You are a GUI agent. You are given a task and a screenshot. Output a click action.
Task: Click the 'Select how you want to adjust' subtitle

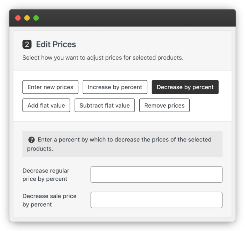tap(103, 57)
